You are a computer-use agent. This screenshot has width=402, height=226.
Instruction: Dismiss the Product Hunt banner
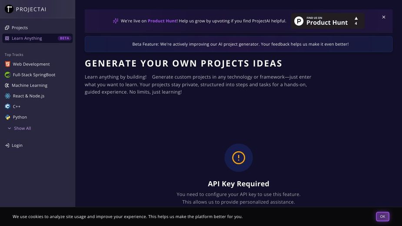pos(384,17)
